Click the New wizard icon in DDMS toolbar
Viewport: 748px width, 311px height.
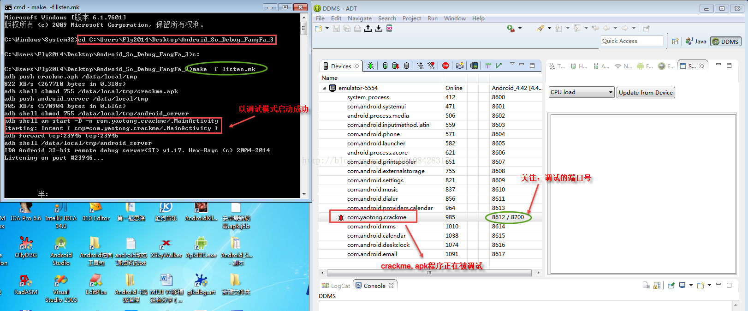[x=319, y=29]
